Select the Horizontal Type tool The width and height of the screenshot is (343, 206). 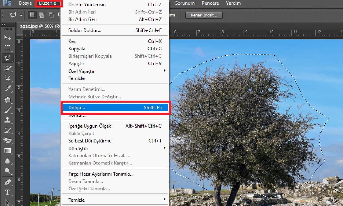pos(8,192)
